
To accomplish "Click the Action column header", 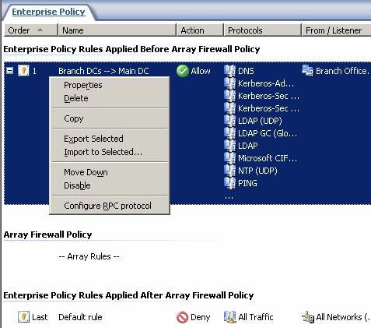I will (200, 30).
